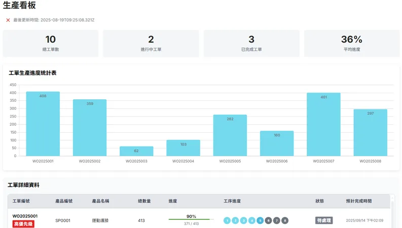Click the WO2025001 bar in chart
Screen dimensions: 402x228
click(x=43, y=124)
